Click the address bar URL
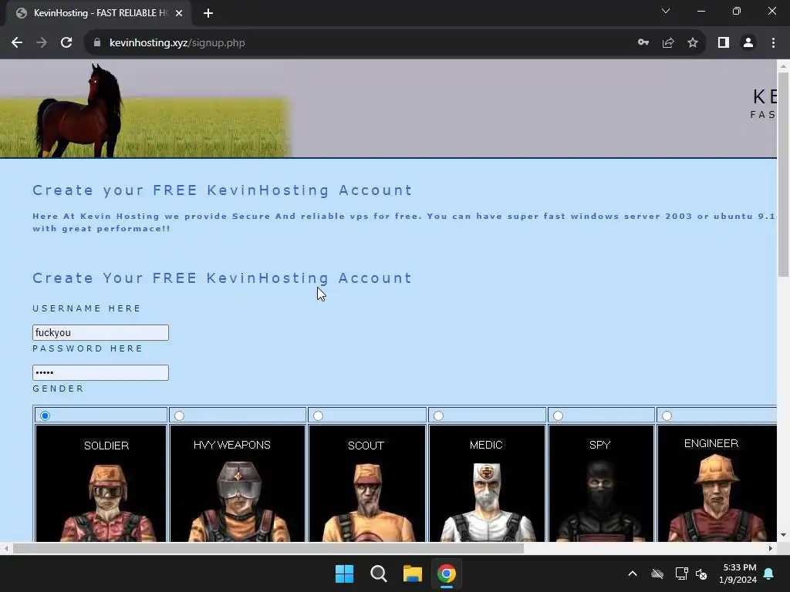 [x=177, y=43]
